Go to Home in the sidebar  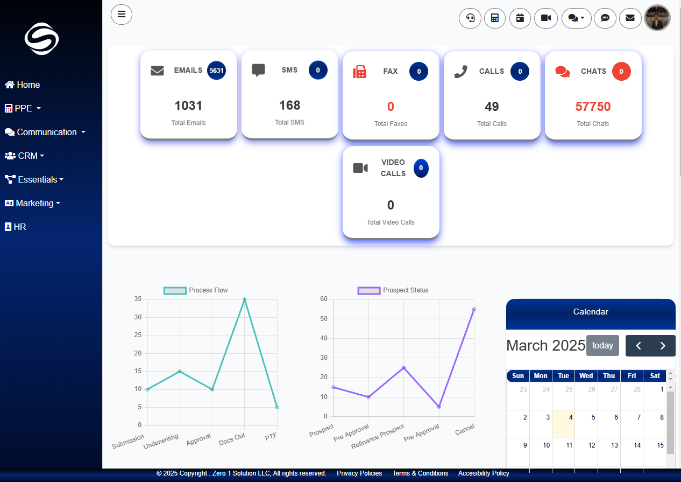tap(23, 85)
